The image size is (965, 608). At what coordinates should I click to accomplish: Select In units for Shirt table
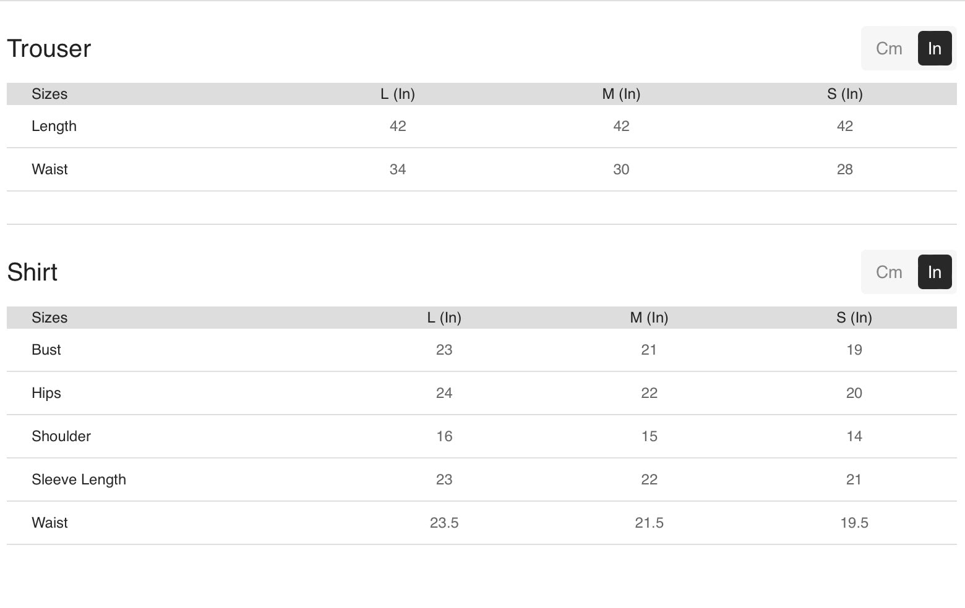click(x=934, y=272)
